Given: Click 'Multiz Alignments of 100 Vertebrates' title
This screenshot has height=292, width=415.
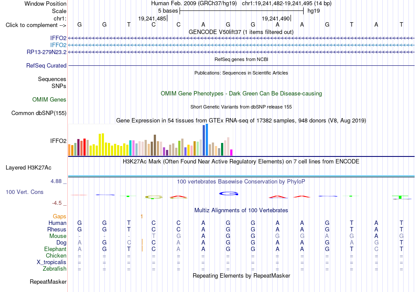Looking at the screenshot, I should point(241,211).
